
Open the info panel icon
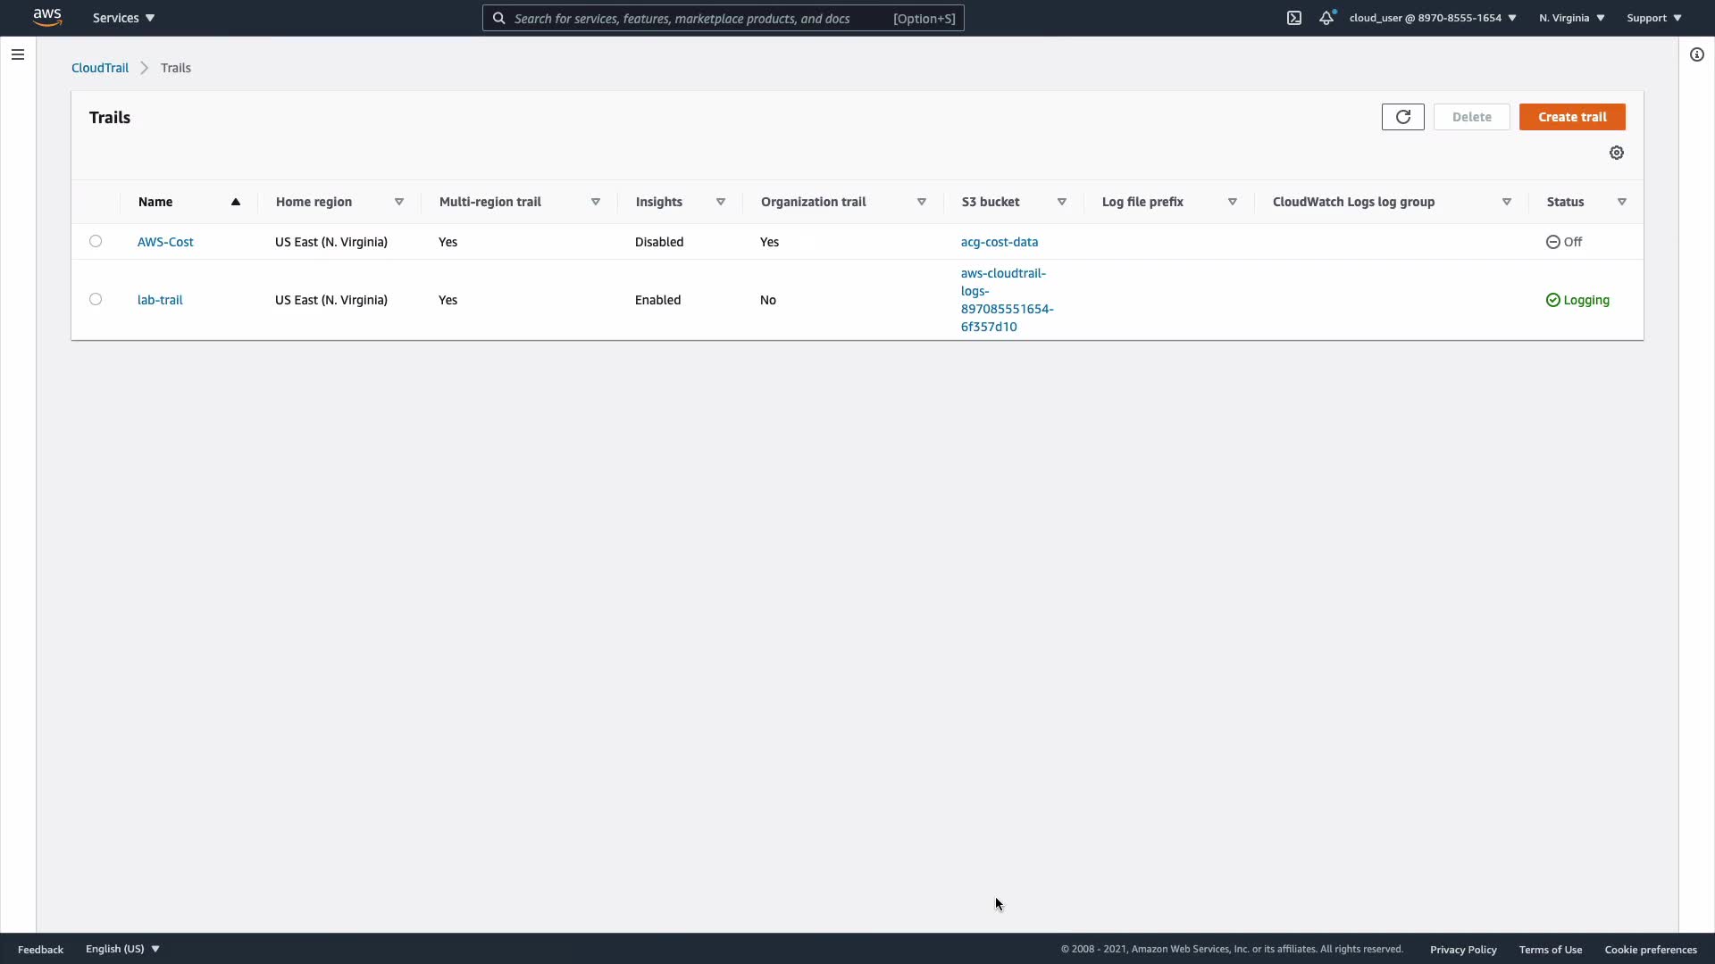(1697, 54)
